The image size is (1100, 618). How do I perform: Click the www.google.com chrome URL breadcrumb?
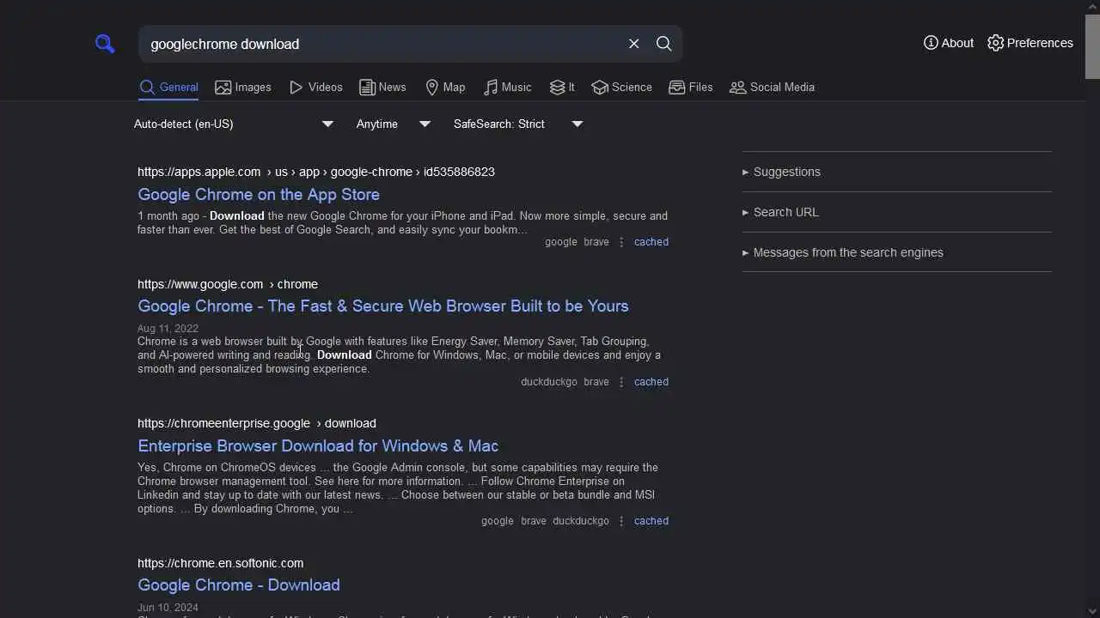(x=228, y=284)
